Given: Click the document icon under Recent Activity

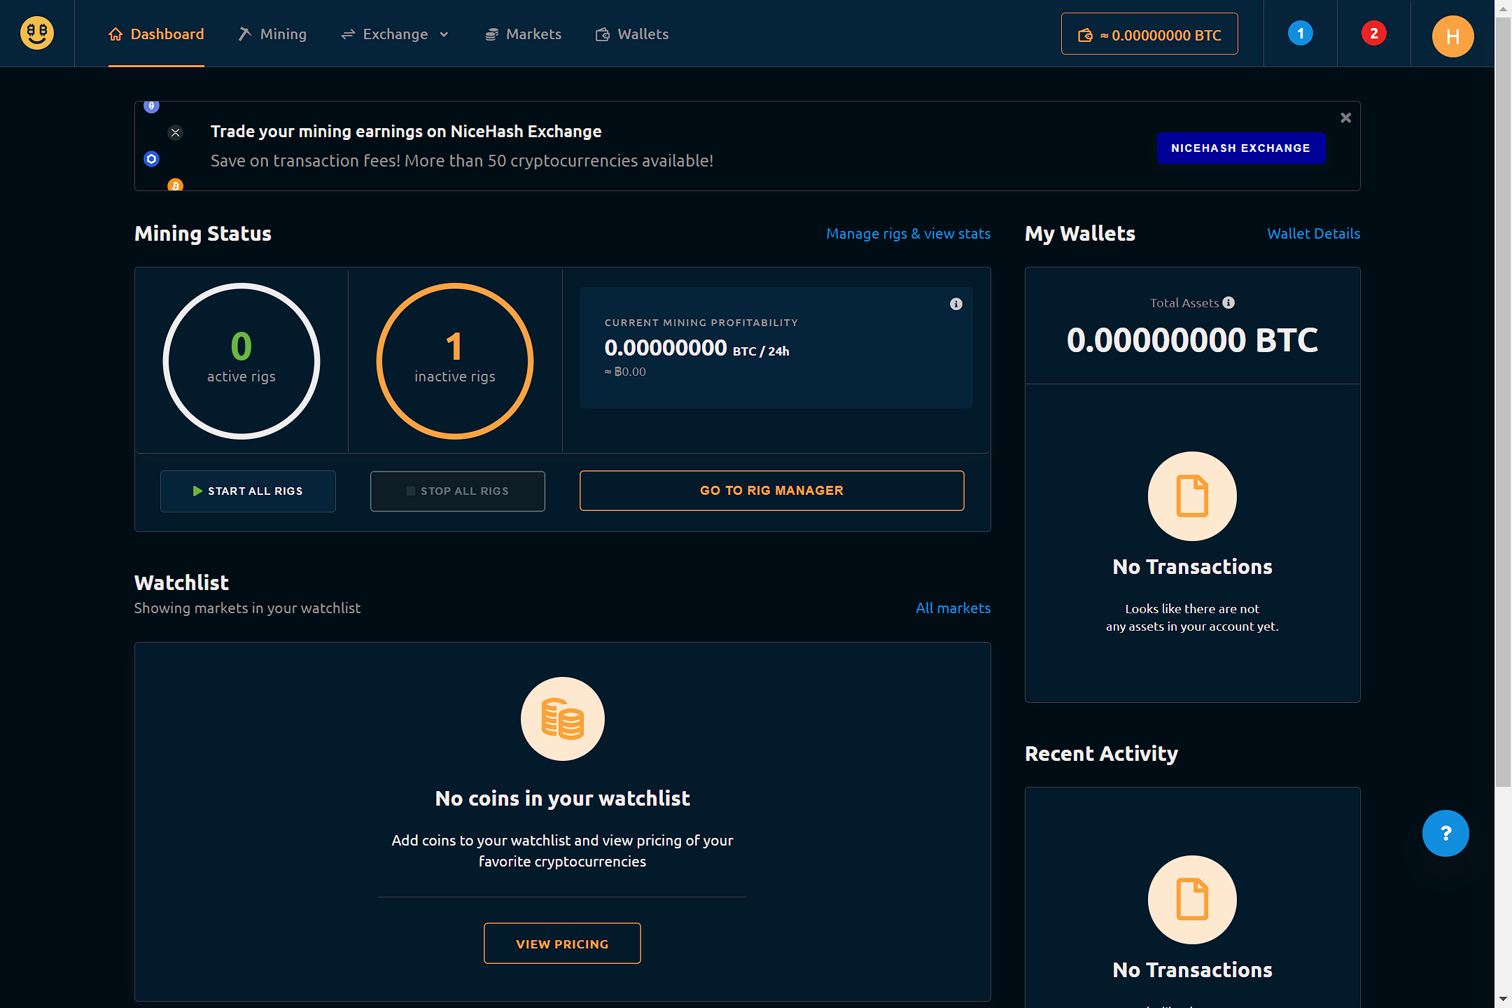Looking at the screenshot, I should click(x=1192, y=899).
